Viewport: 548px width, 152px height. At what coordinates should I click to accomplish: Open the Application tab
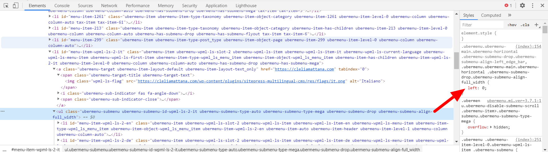pyautogui.click(x=216, y=5)
